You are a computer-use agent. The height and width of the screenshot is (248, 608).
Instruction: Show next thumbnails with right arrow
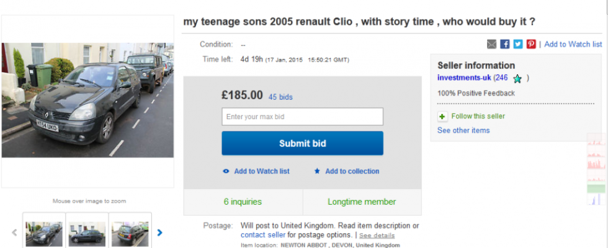pyautogui.click(x=160, y=233)
